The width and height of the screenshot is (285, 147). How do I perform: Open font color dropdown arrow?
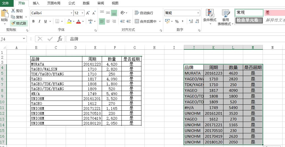tap(83, 21)
